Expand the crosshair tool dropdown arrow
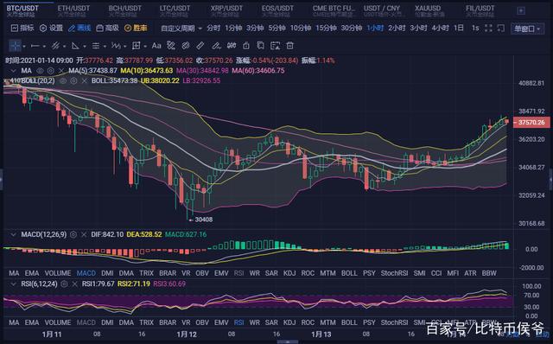This screenshot has height=344, width=553. coord(24,46)
